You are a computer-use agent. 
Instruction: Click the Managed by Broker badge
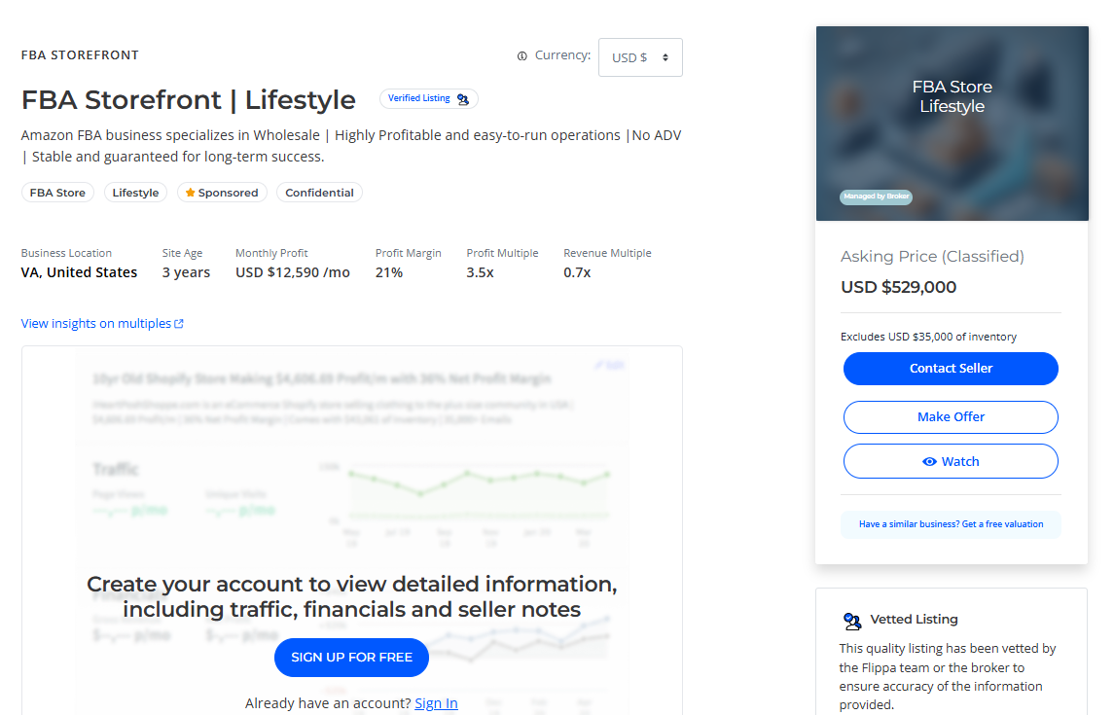[876, 197]
